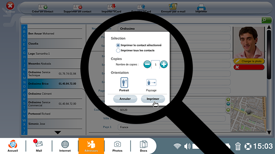Click Envoyer par e-mail icon
Screen dimensions: 275x154
tap(173, 7)
